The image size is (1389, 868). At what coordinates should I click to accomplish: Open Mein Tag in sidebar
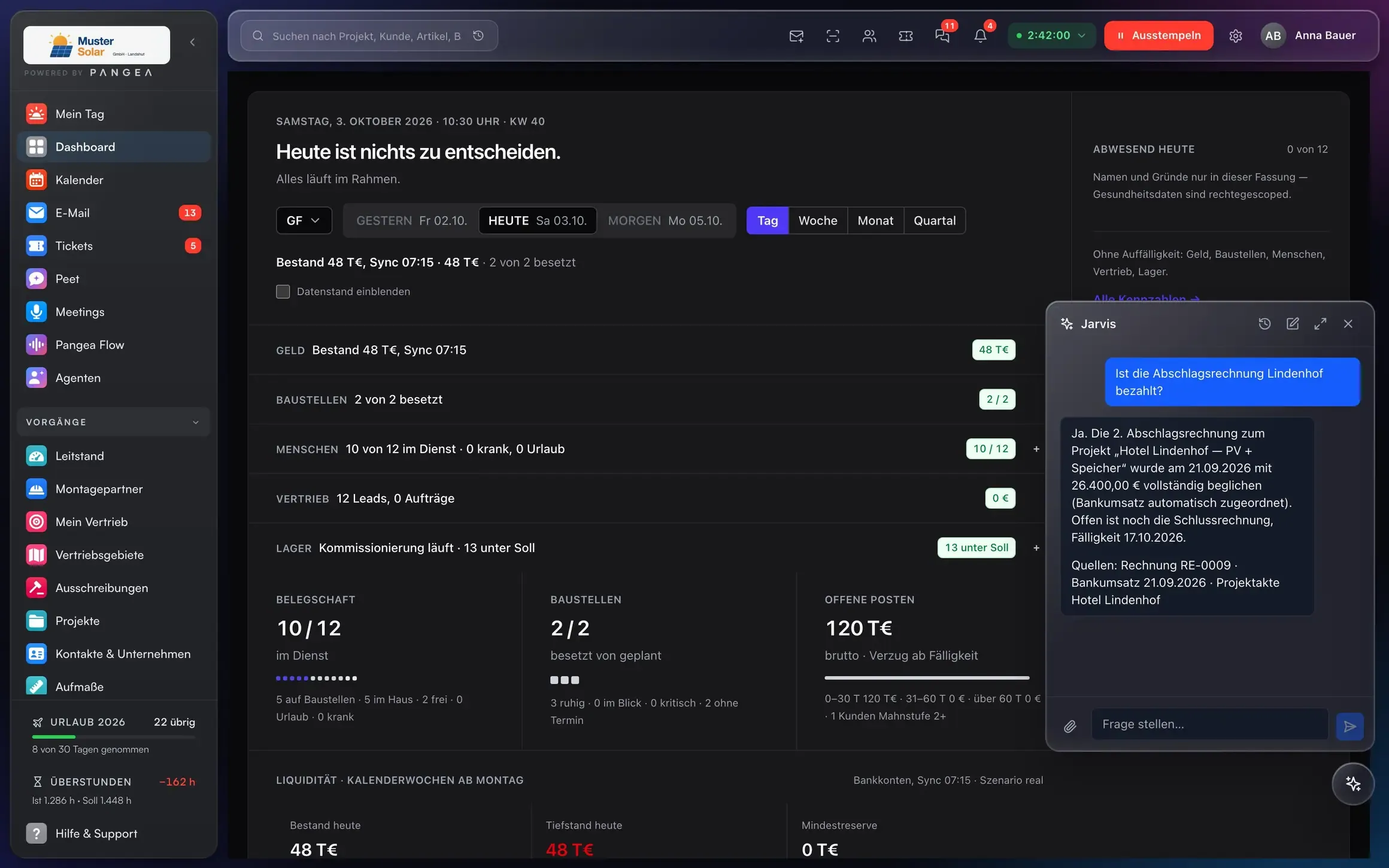click(x=114, y=114)
